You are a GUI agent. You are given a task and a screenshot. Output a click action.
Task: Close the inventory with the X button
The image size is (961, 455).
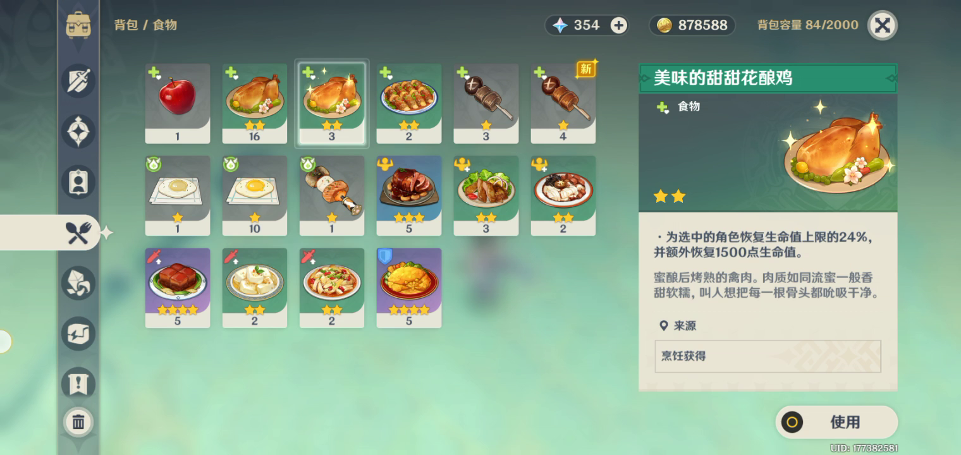coord(883,25)
